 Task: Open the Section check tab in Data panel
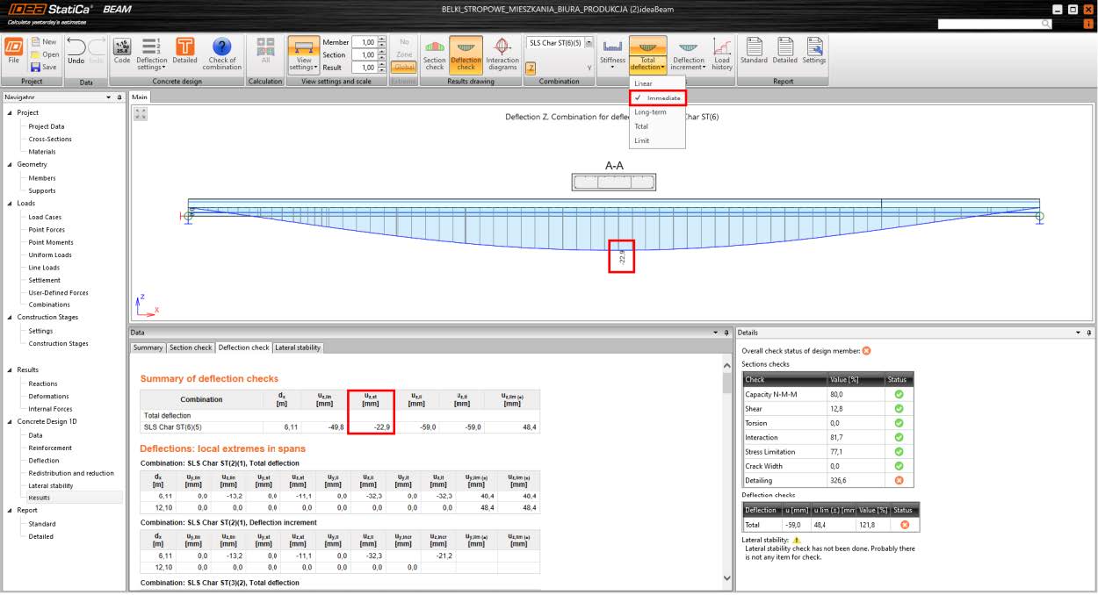(x=191, y=347)
